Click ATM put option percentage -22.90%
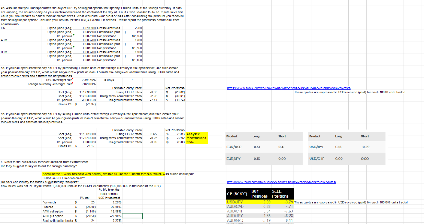Screen dimensions: 424x224 click(x=109, y=216)
